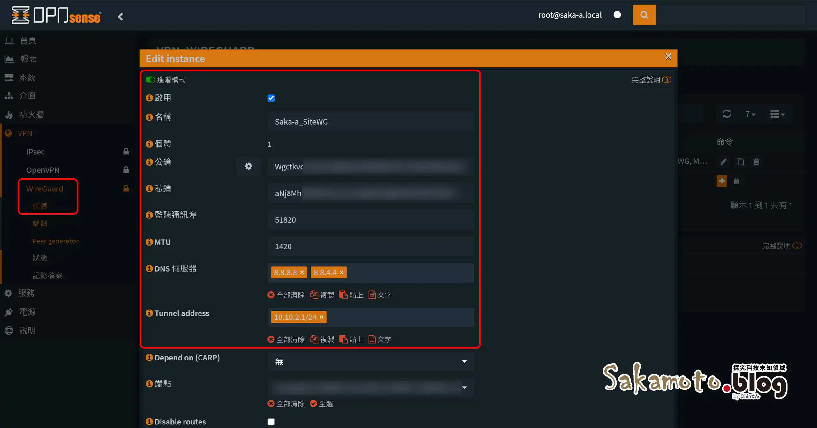
Task: Go to the Peer generator page
Action: click(55, 241)
